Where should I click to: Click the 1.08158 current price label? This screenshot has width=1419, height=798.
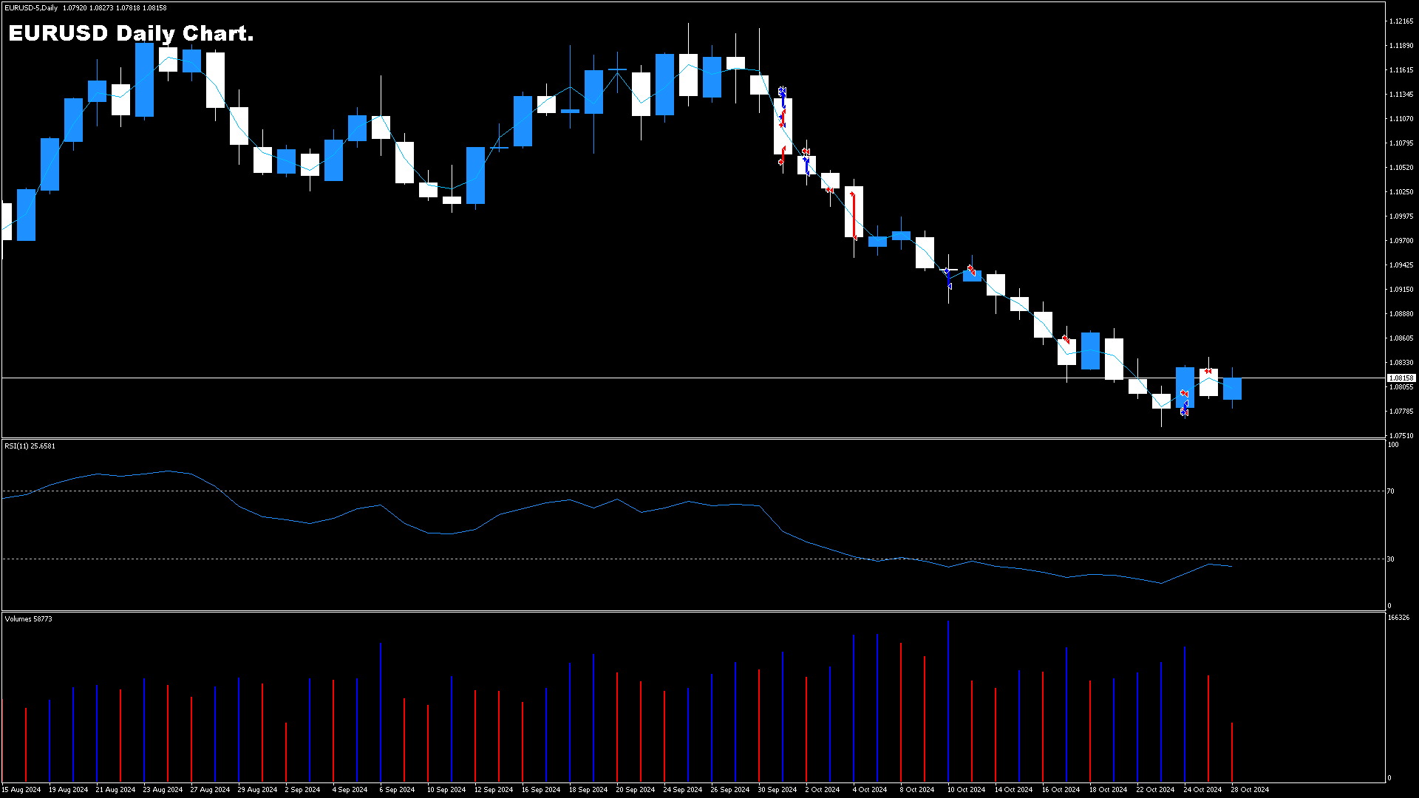(x=1401, y=378)
